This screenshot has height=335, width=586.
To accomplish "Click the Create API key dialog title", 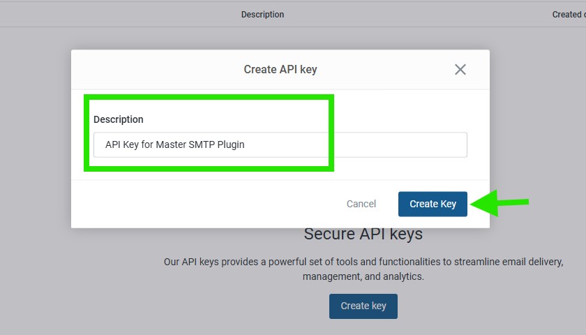I will pyautogui.click(x=280, y=69).
